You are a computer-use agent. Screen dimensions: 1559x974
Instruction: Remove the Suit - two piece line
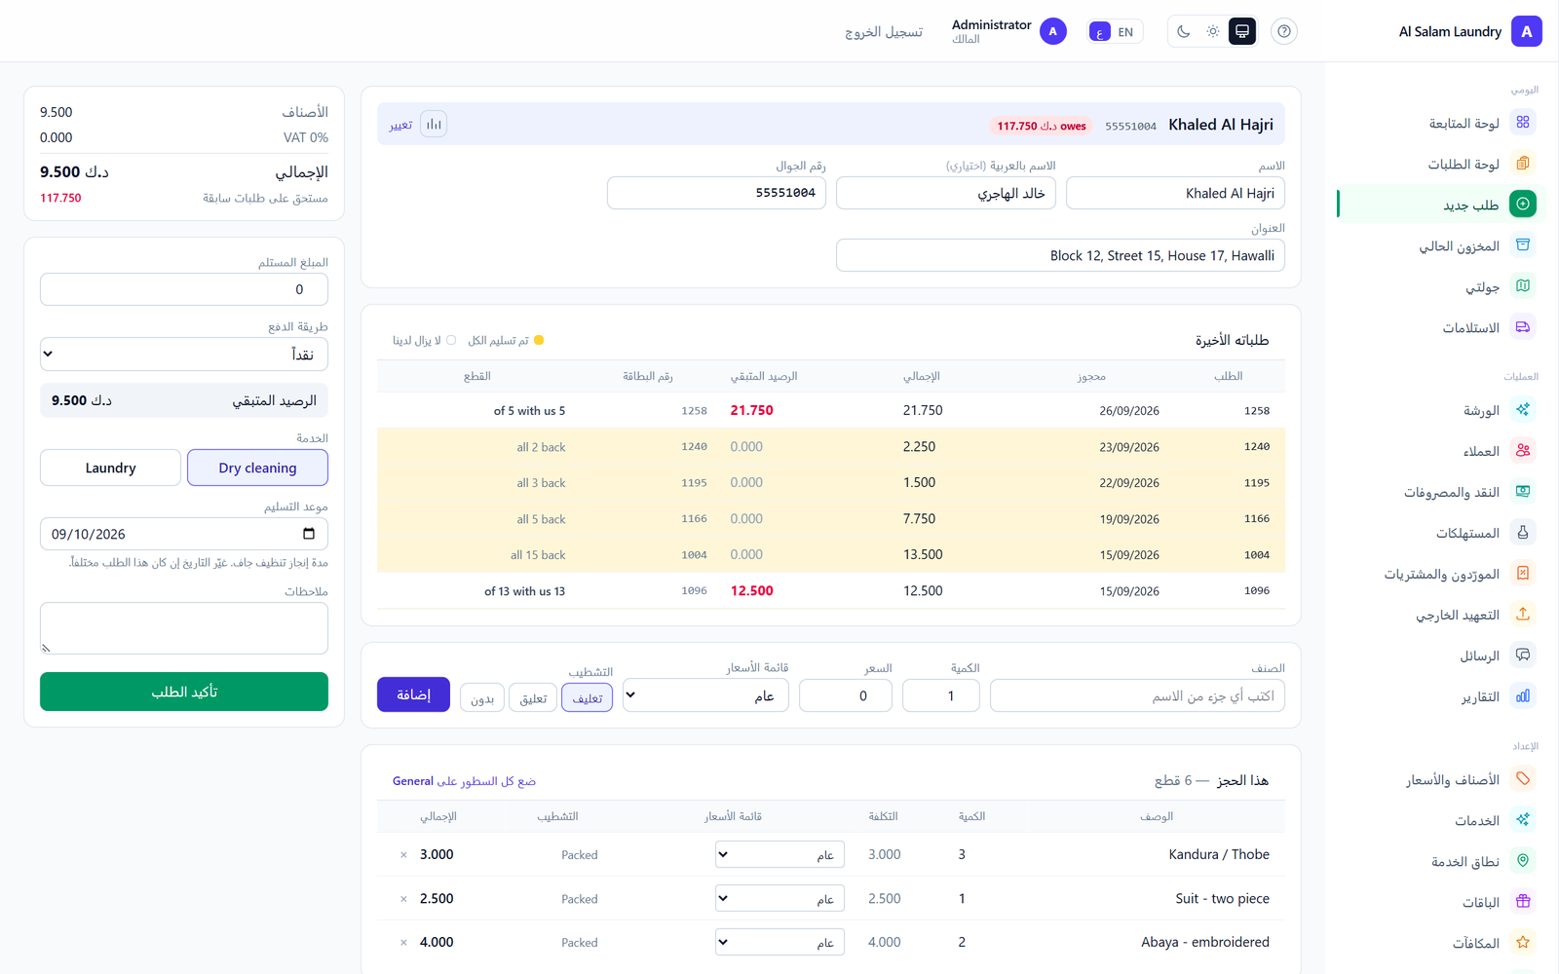coord(403,899)
